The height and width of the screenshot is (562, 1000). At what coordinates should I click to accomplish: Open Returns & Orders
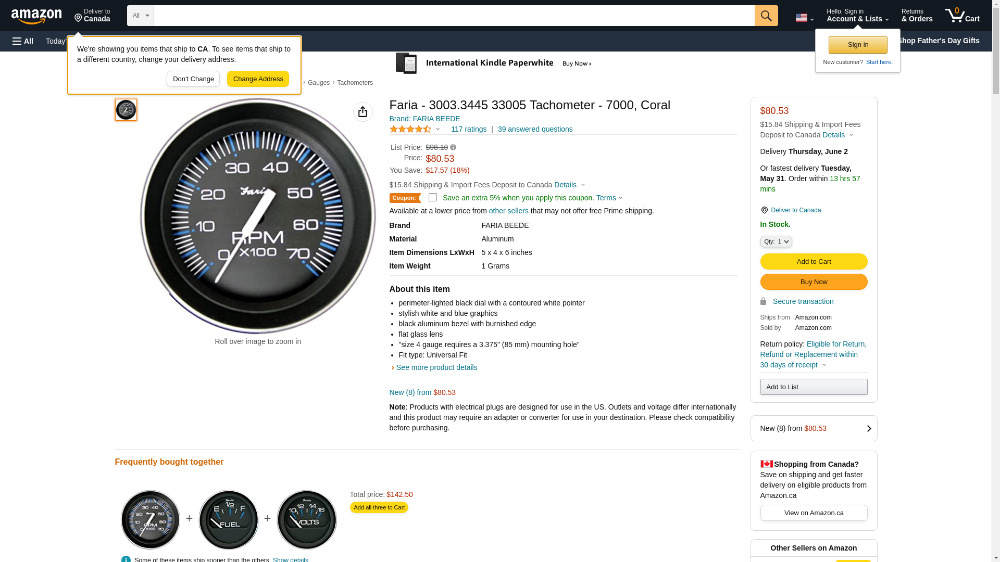coord(917,16)
